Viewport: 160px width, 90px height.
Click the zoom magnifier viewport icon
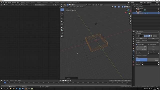pos(130,16)
